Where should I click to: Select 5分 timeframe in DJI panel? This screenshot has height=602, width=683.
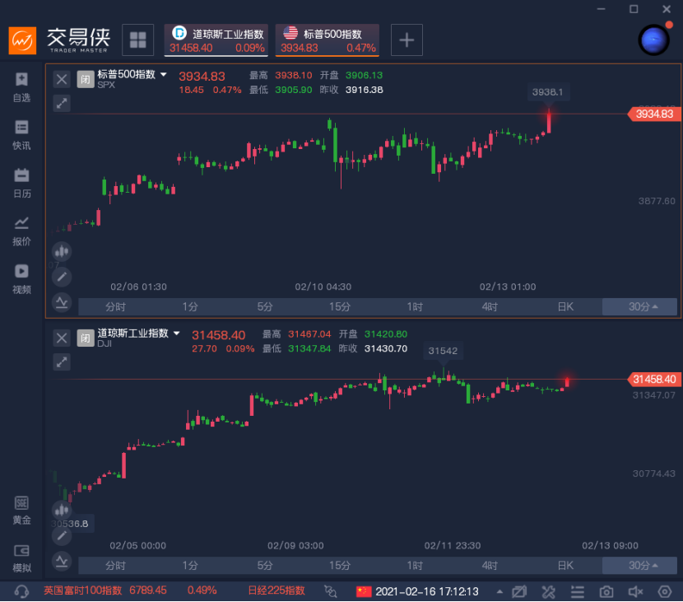265,566
